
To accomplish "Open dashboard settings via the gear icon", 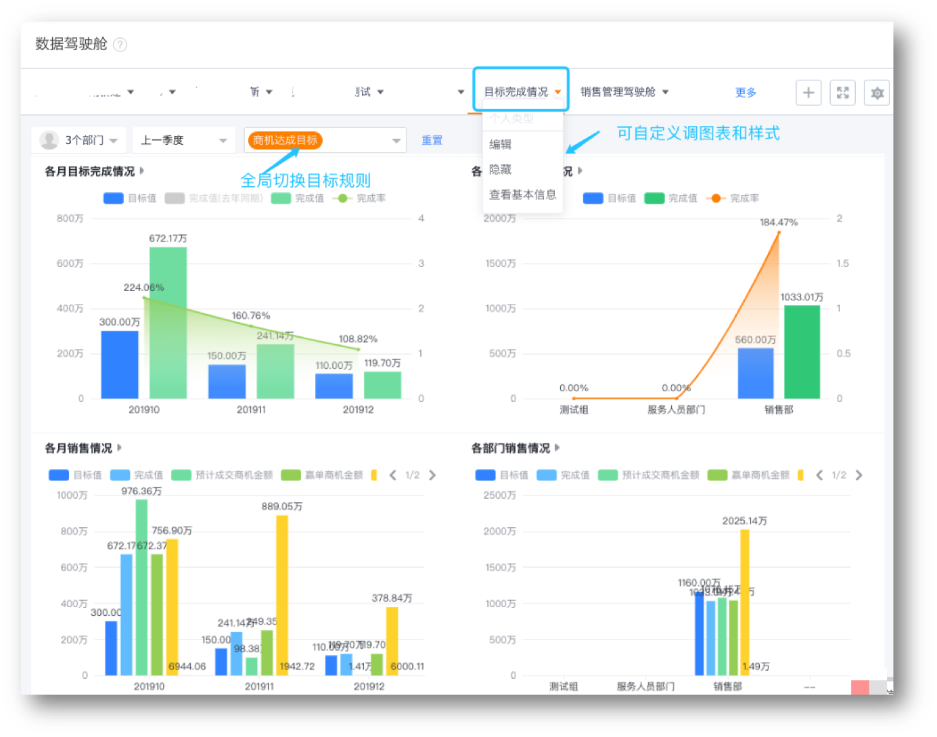I will pos(877,93).
